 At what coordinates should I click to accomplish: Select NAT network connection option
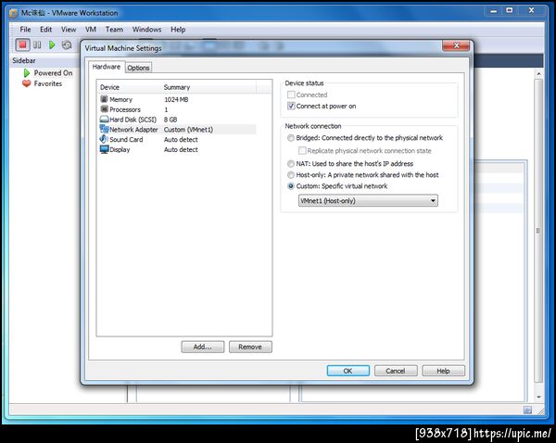pos(291,163)
